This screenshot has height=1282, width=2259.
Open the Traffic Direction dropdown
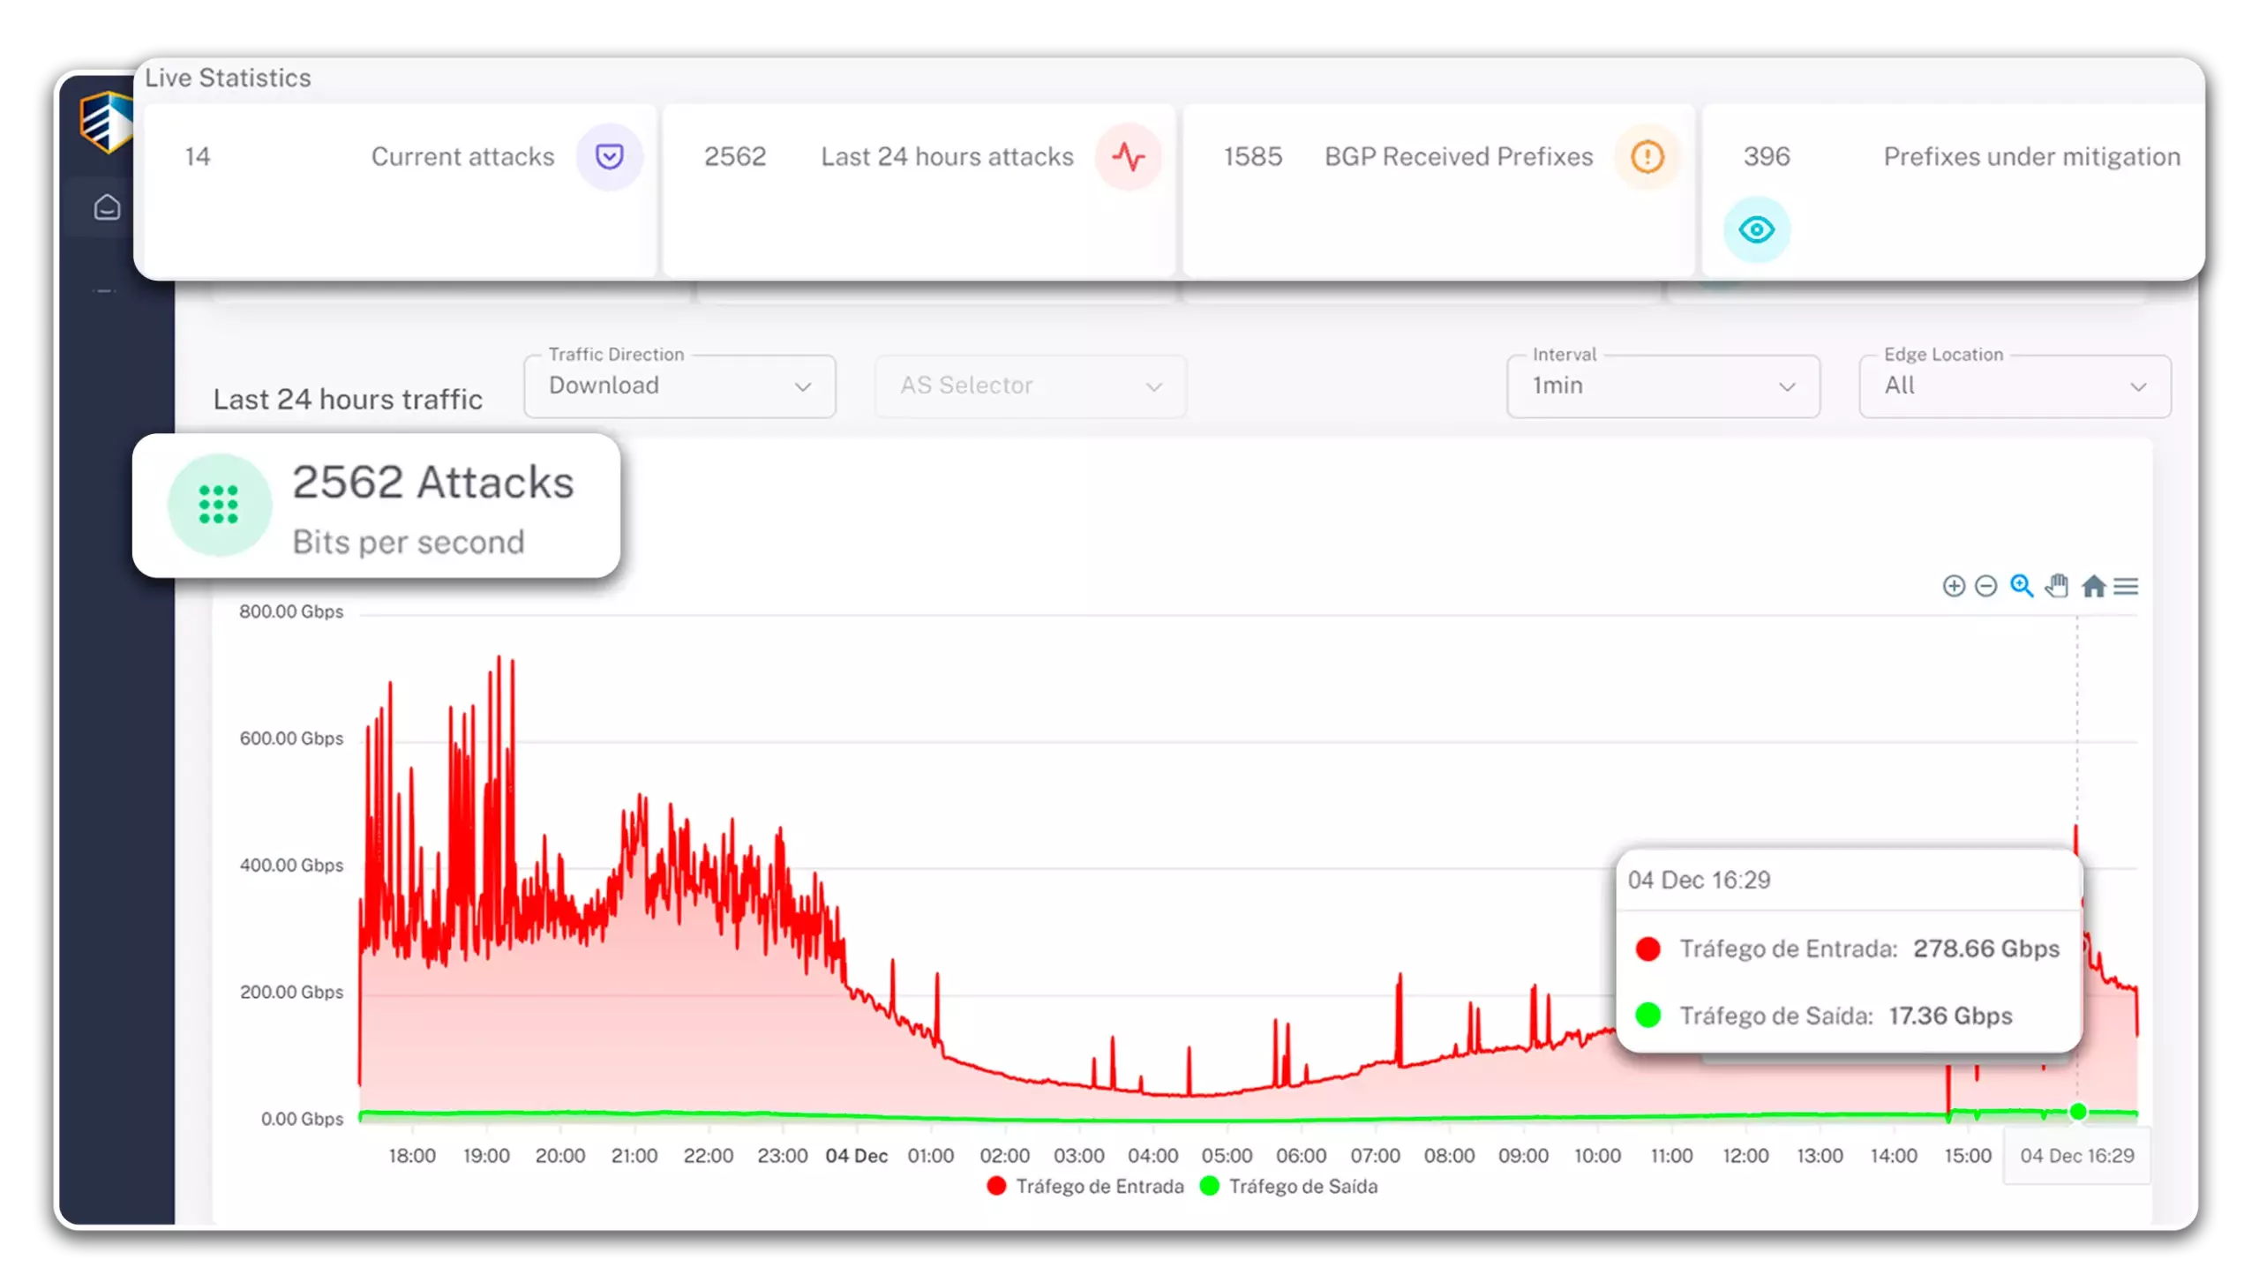[679, 386]
